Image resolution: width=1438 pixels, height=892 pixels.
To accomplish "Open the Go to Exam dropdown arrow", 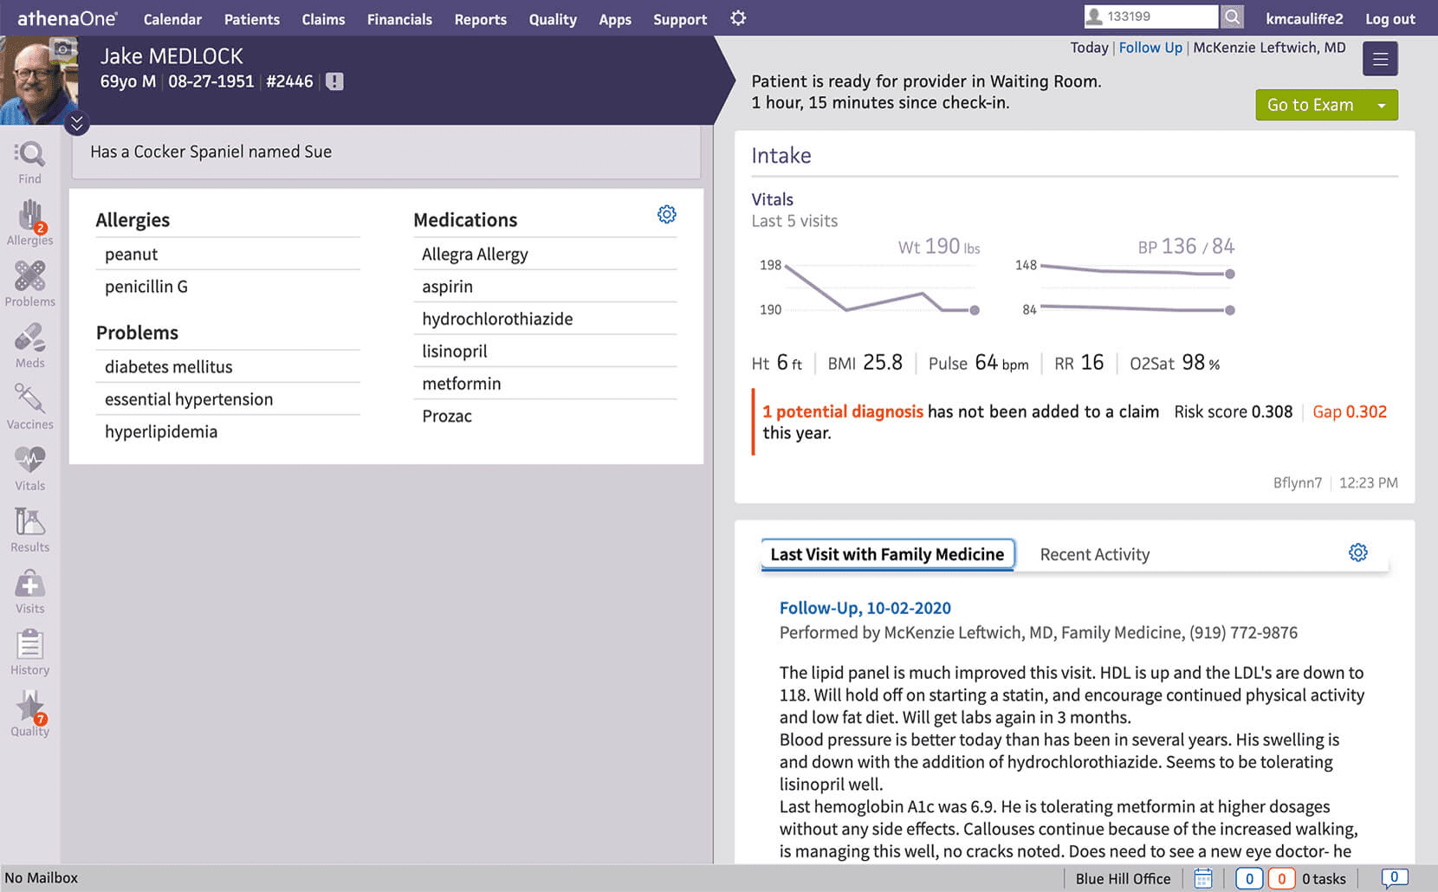I will tap(1382, 105).
